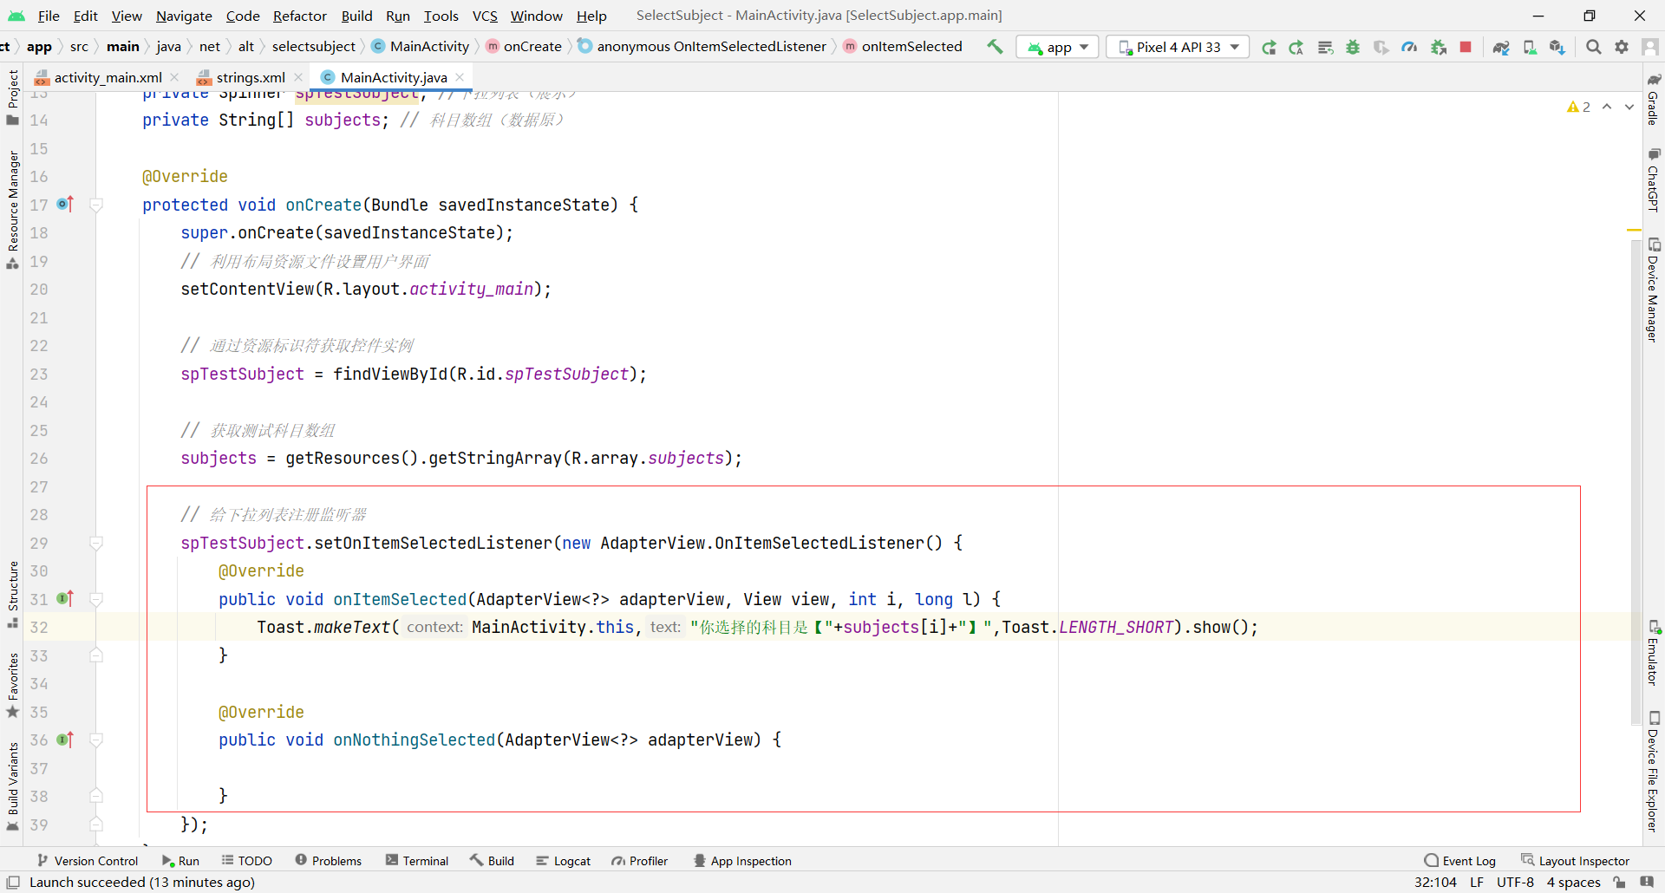Click implements gutter icon on line 36
Image resolution: width=1665 pixels, height=893 pixels.
click(x=65, y=740)
